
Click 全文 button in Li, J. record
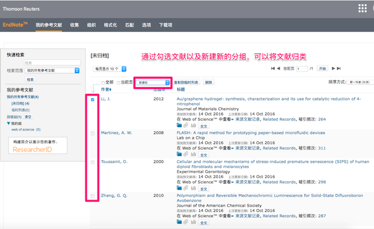pyautogui.click(x=204, y=126)
